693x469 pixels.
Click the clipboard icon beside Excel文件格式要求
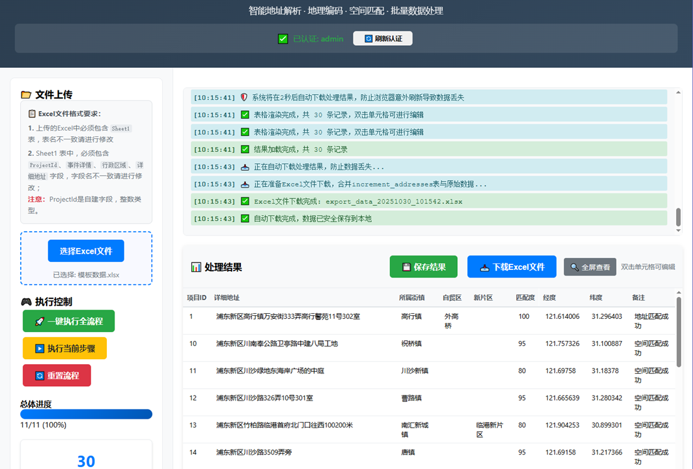coord(32,114)
